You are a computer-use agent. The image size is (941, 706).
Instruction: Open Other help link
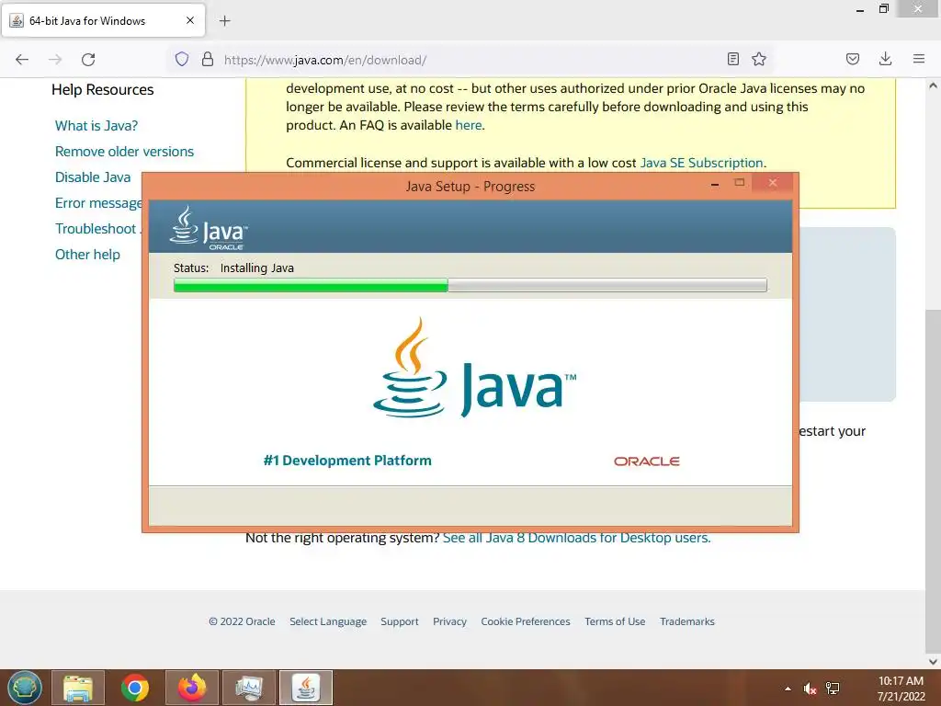87,255
